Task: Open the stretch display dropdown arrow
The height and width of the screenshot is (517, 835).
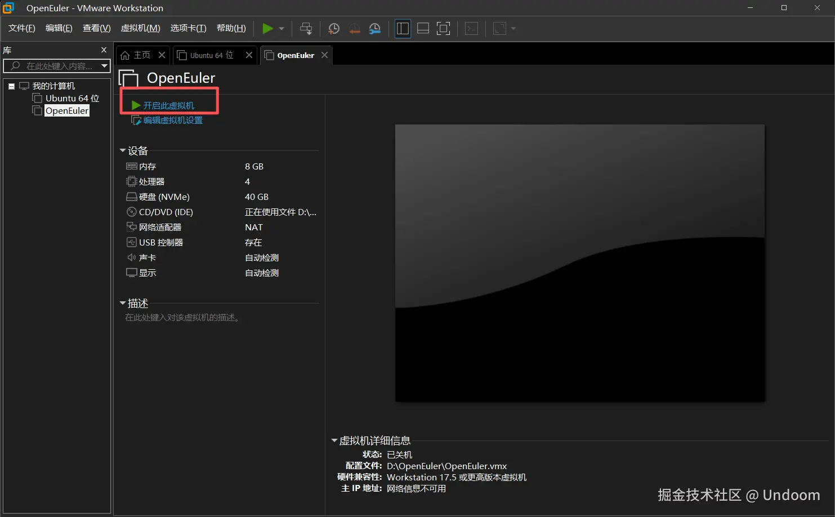Action: (513, 29)
